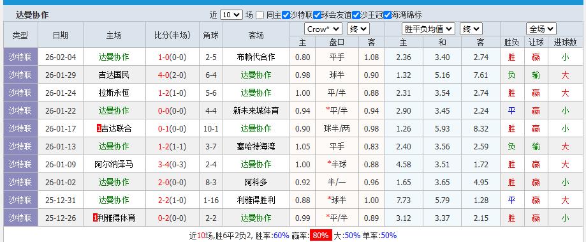Open the 3-4(0-3) score link
The image size is (586, 242).
coord(172,164)
